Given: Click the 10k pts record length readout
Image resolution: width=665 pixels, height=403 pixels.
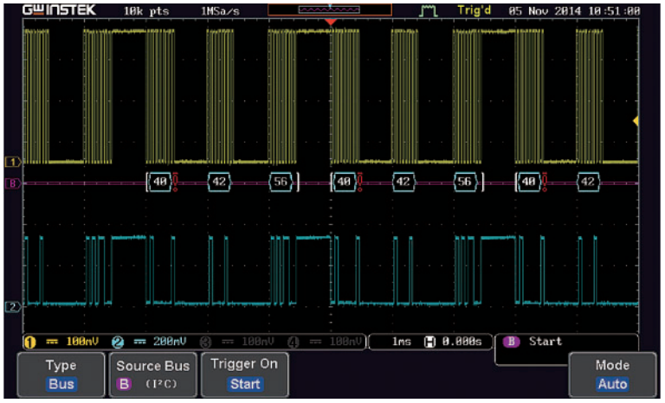Looking at the screenshot, I should 145,11.
